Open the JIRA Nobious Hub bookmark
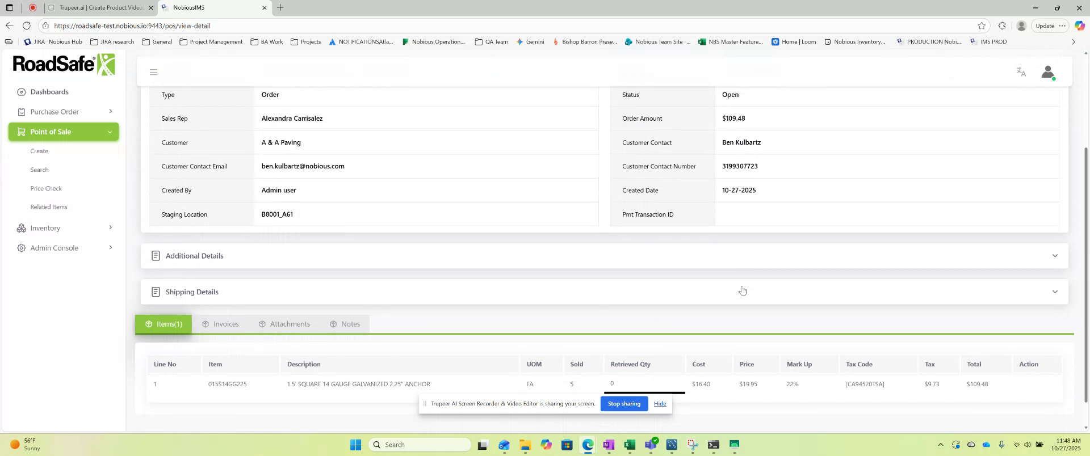 click(x=53, y=41)
